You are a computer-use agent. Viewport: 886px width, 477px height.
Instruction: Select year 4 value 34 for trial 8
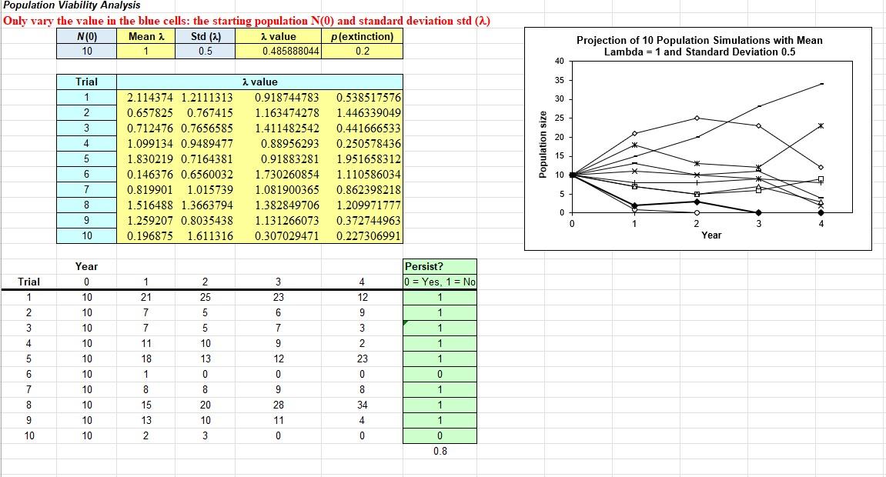pos(363,405)
